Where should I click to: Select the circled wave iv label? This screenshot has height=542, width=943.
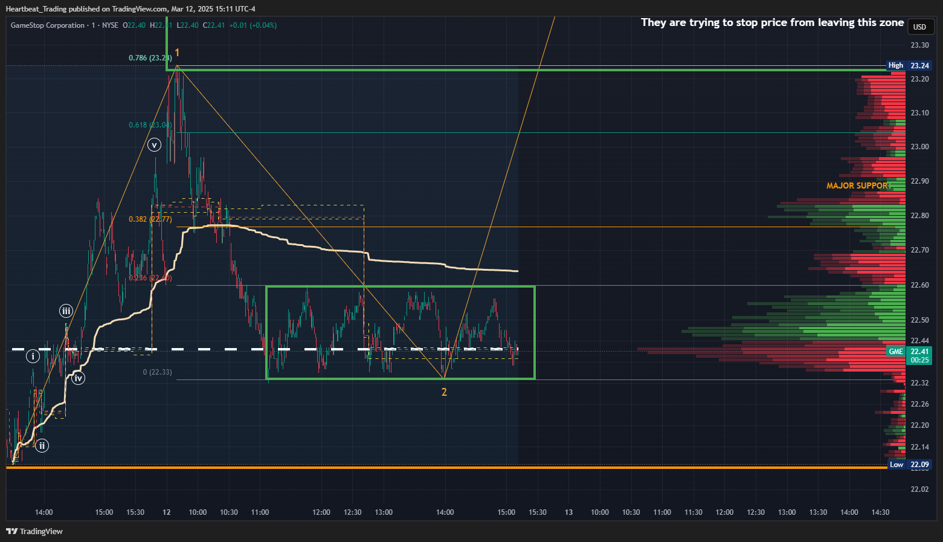coord(78,379)
